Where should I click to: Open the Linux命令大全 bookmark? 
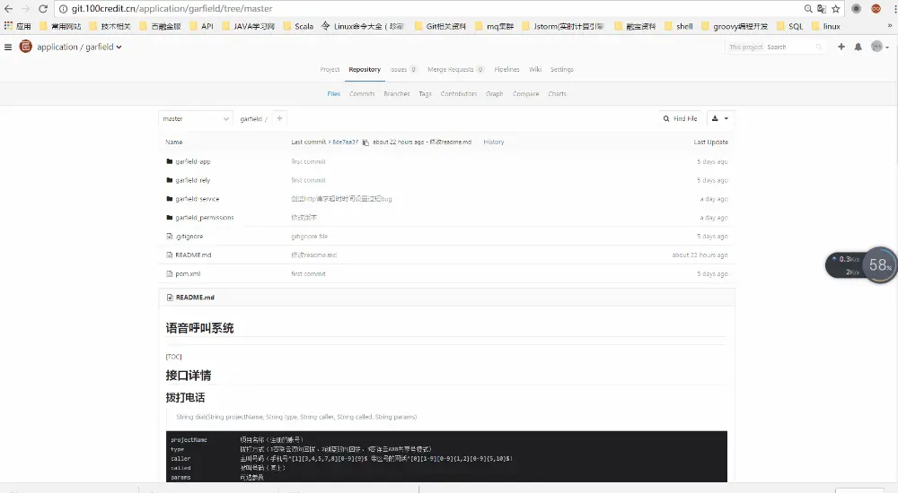click(363, 26)
